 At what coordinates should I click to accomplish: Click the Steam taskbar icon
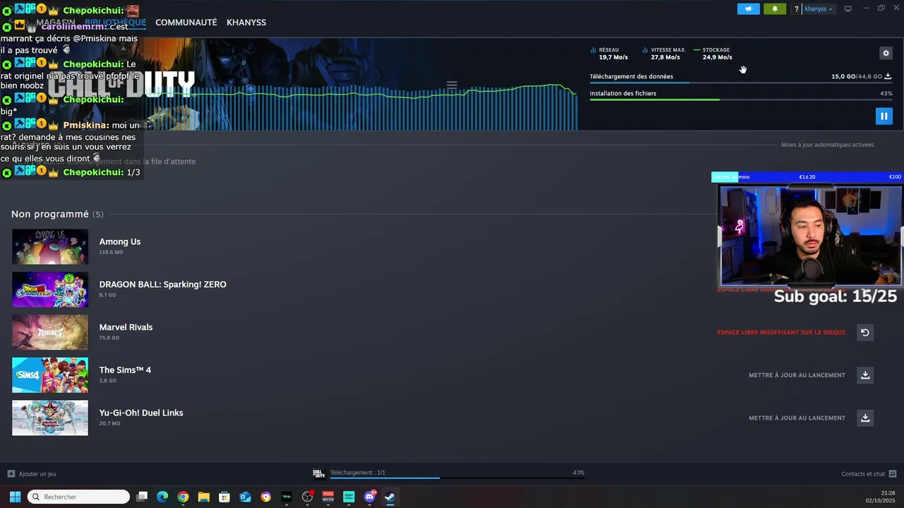[x=390, y=497]
